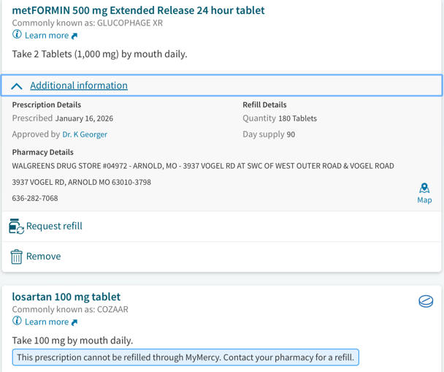The image size is (444, 372).
Task: Open provider Dr. K Georger's link
Action: pyautogui.click(x=85, y=134)
